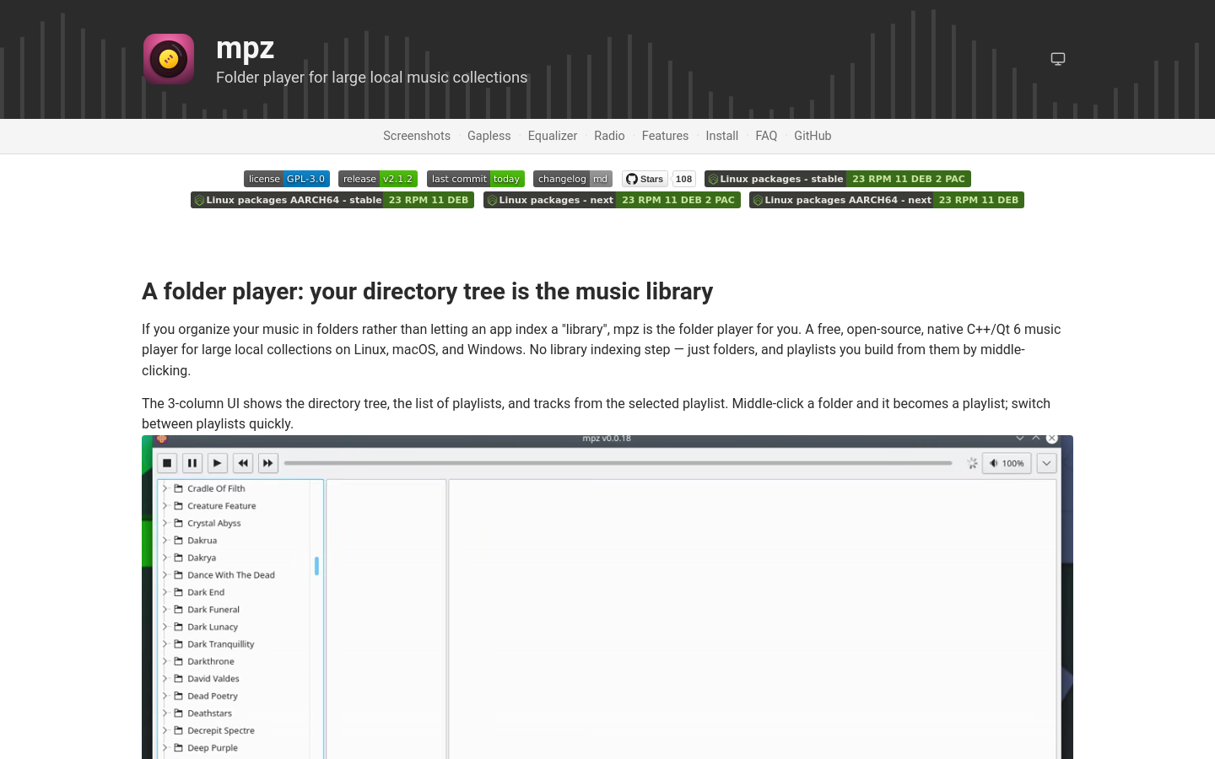Click the Previous track button
This screenshot has height=759, width=1215.
243,463
